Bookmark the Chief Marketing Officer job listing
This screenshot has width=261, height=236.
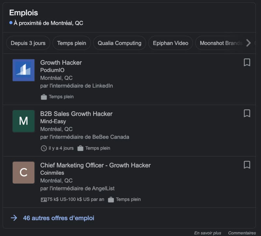coord(247,165)
